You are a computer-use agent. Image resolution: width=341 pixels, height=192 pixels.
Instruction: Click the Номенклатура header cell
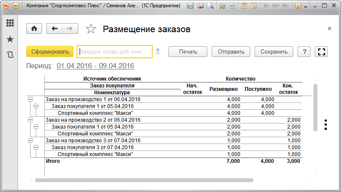[x=112, y=93]
